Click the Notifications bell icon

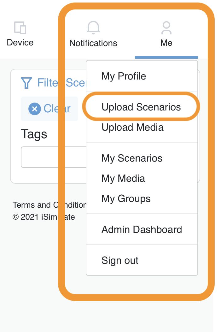coord(93,27)
